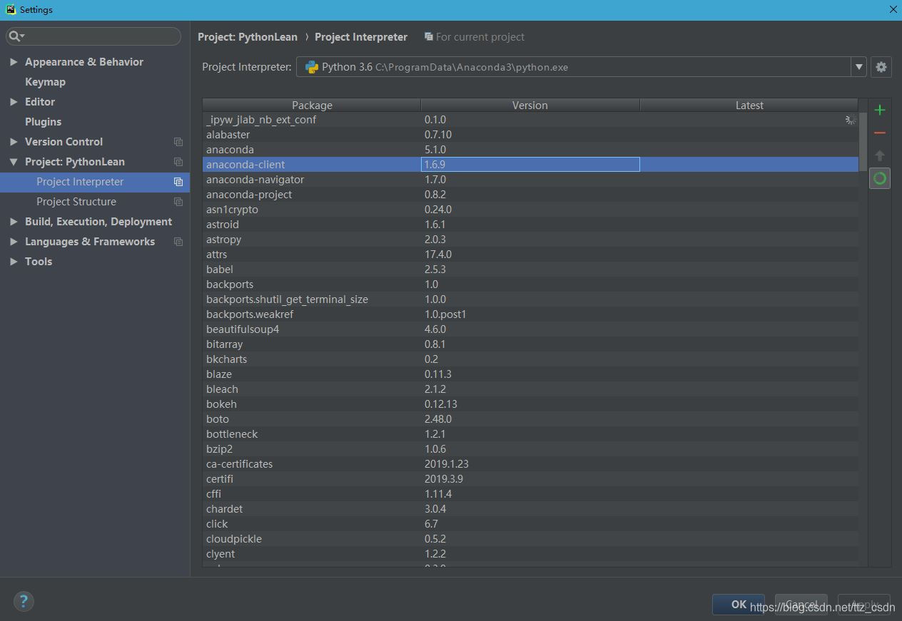Collapse the Project: PythonLean section

(14, 162)
